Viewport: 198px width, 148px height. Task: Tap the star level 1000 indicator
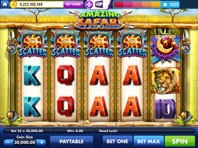170,5
